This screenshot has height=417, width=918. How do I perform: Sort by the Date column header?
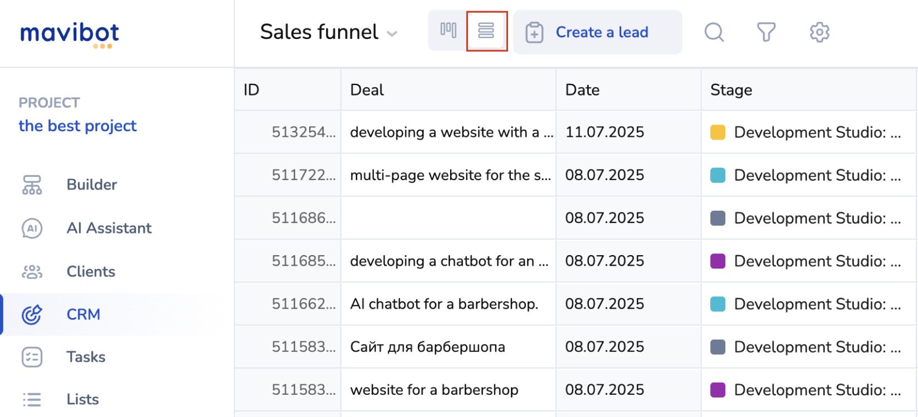click(582, 90)
